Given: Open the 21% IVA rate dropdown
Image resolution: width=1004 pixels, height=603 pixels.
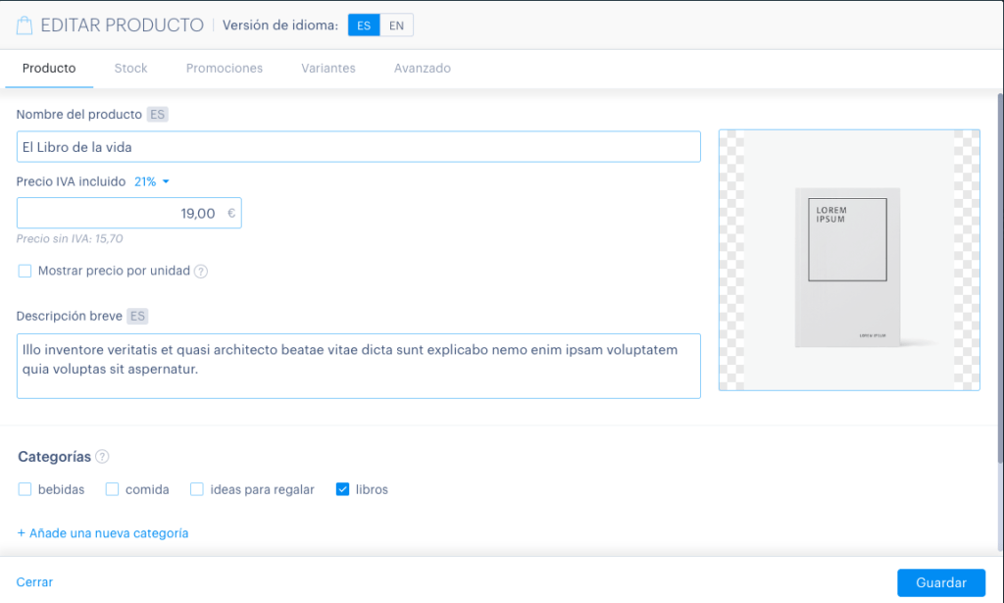Looking at the screenshot, I should (x=152, y=181).
